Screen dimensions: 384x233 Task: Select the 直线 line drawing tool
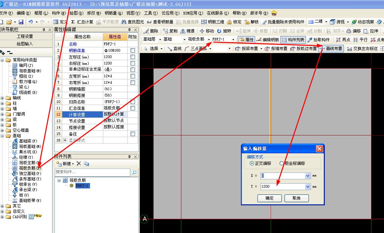(174, 49)
